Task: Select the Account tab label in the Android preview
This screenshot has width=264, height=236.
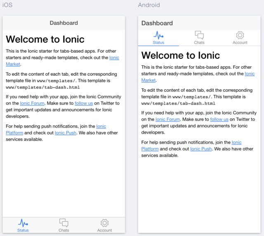Action: tap(240, 42)
